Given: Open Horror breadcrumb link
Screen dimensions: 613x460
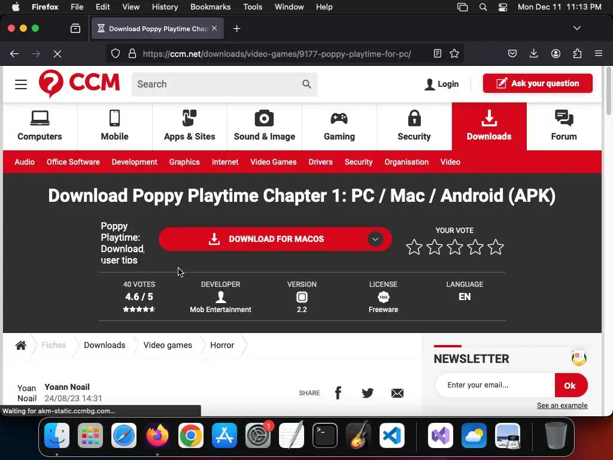Looking at the screenshot, I should pos(222,345).
